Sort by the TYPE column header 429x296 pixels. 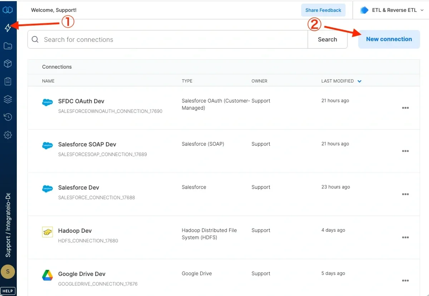(187, 81)
